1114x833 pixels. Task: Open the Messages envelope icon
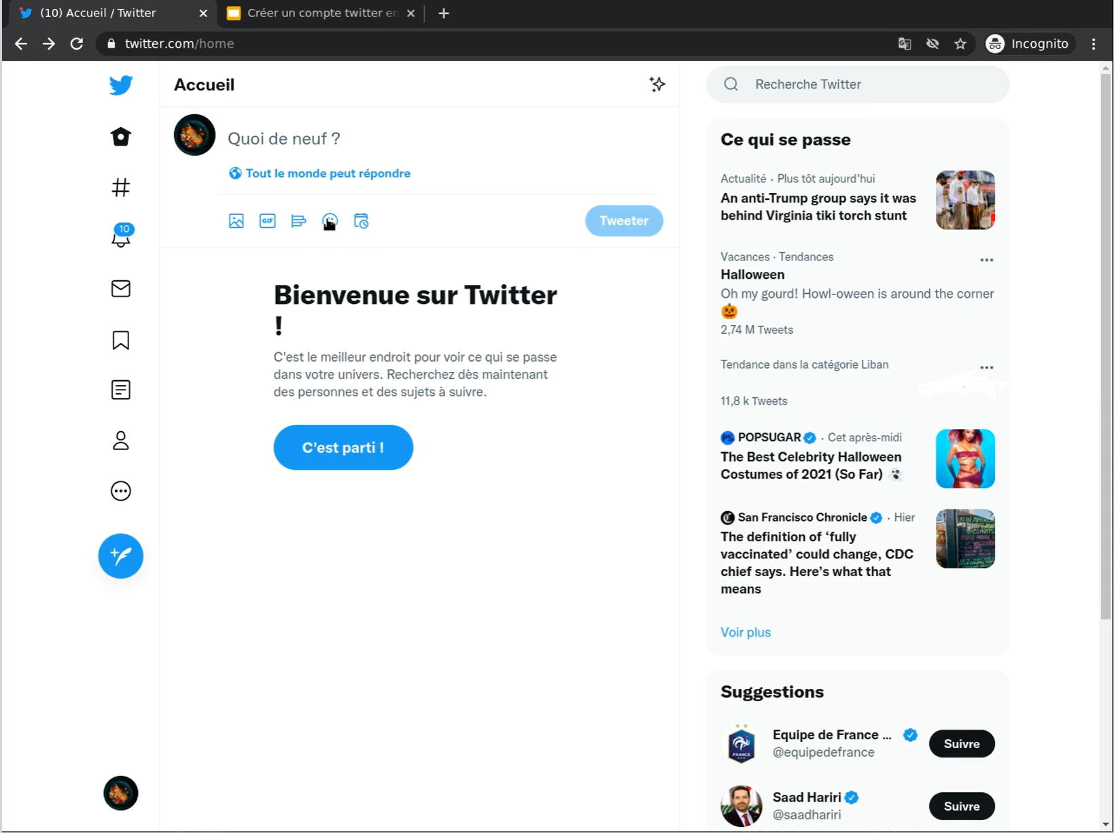(x=121, y=288)
